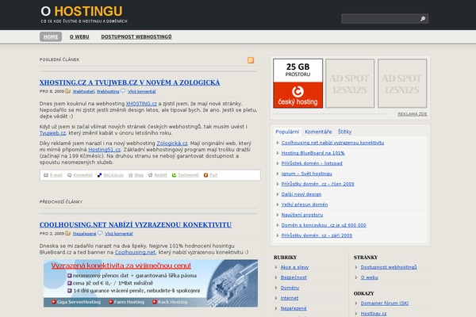Open the Hostlogy.cz link
Viewport: 476px width, 317px height.
coord(374,314)
